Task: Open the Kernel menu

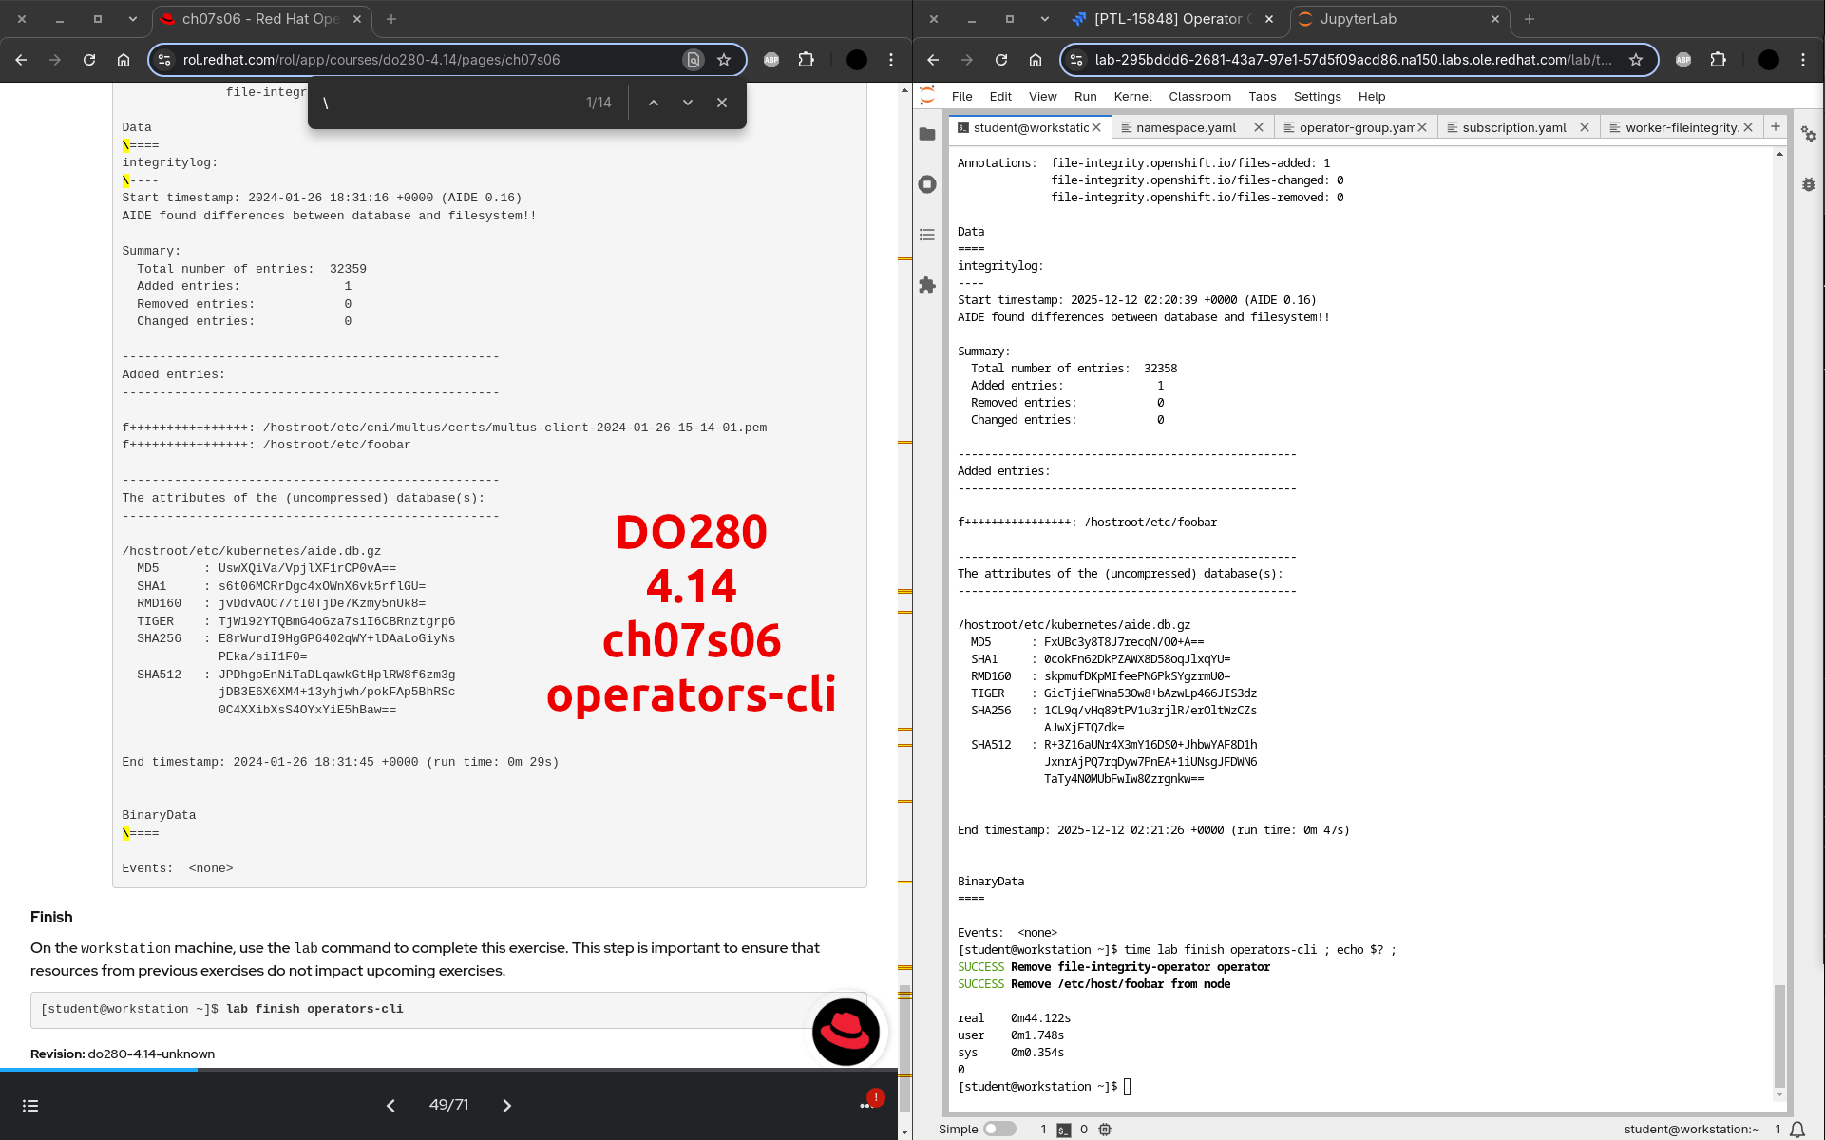Action: [x=1131, y=96]
